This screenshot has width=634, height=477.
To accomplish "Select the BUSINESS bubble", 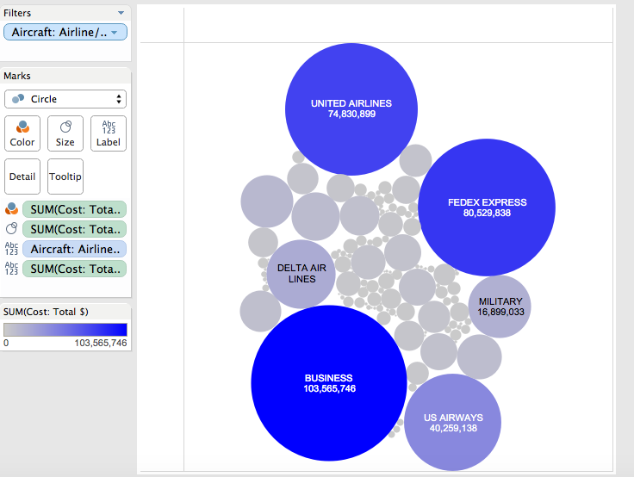I will point(329,383).
